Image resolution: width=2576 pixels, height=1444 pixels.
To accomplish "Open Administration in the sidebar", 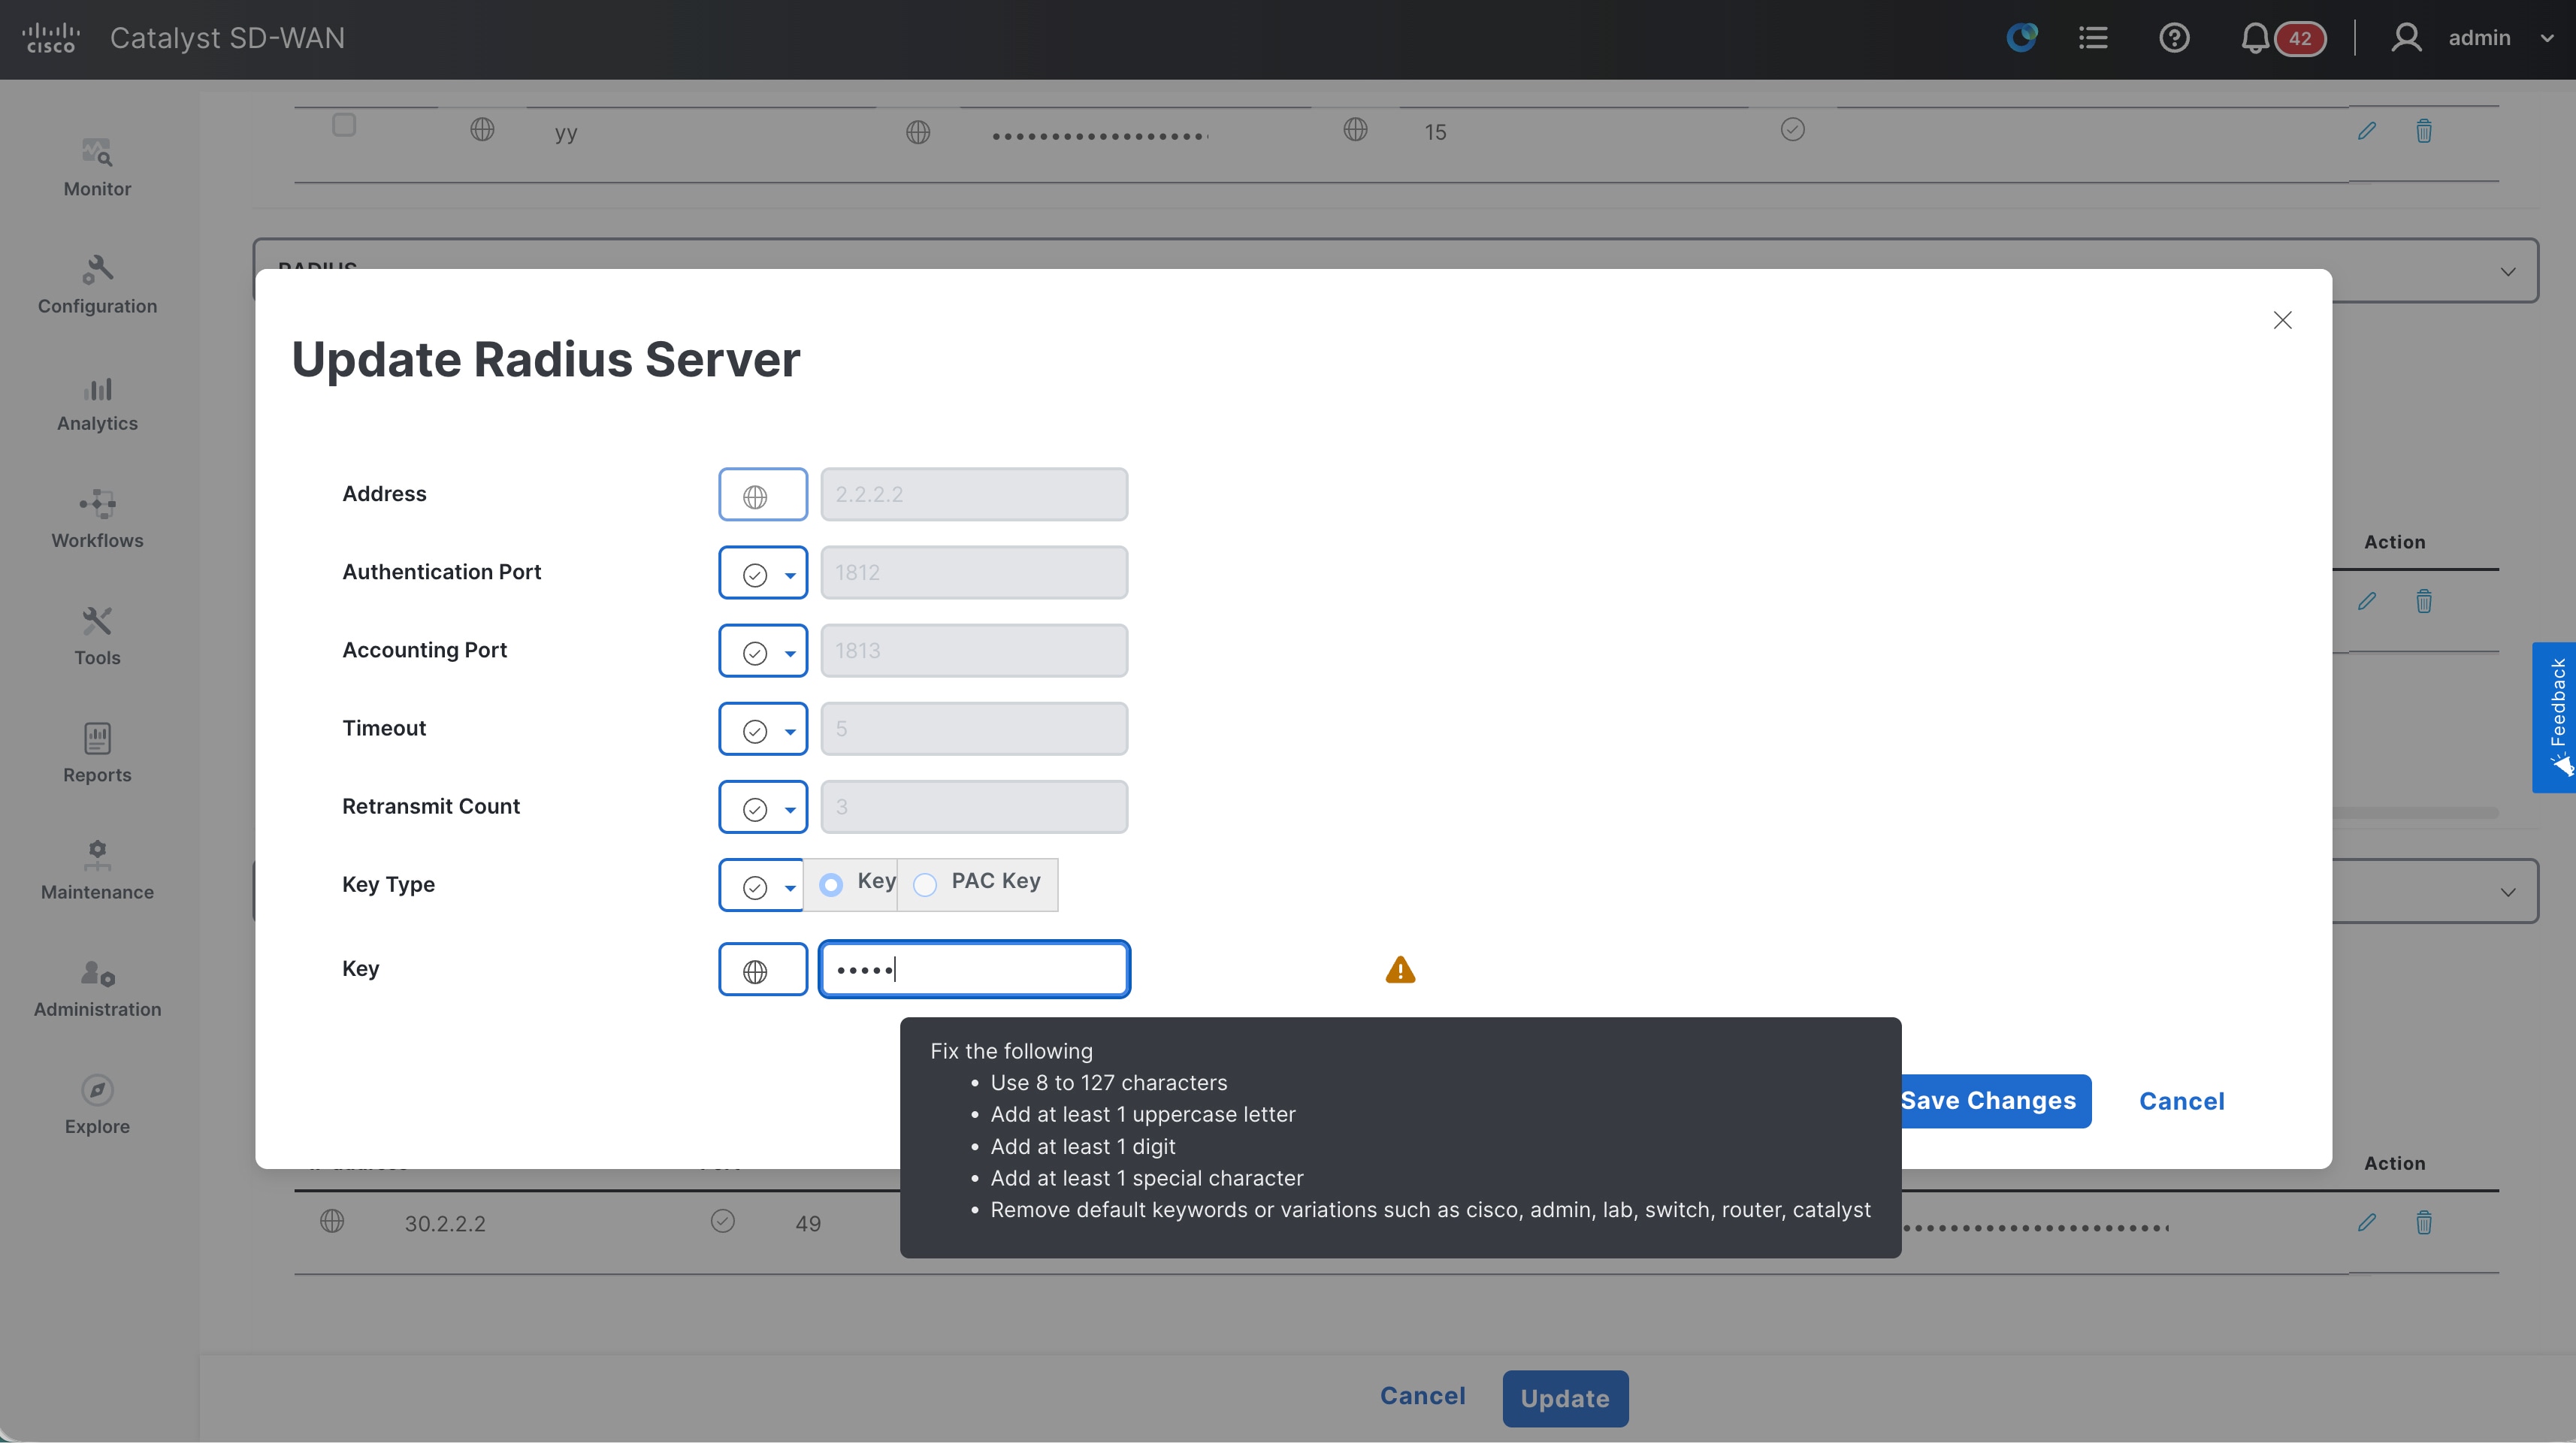I will pos(97,988).
